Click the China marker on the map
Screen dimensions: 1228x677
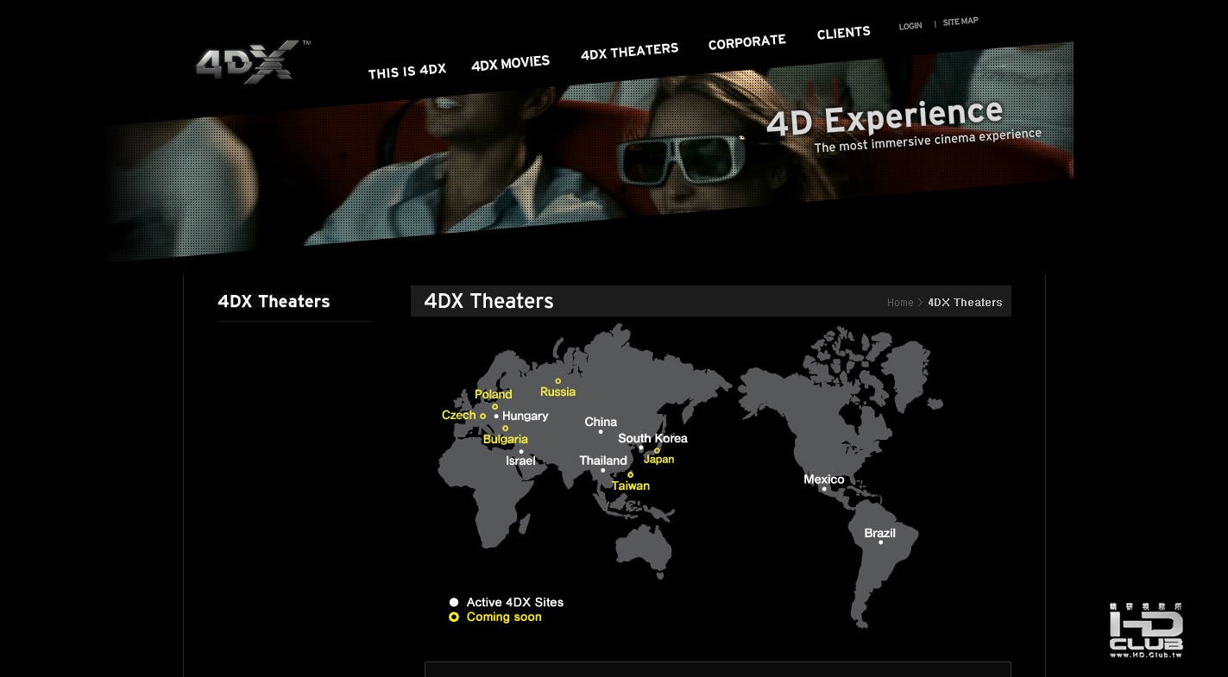pyautogui.click(x=601, y=432)
